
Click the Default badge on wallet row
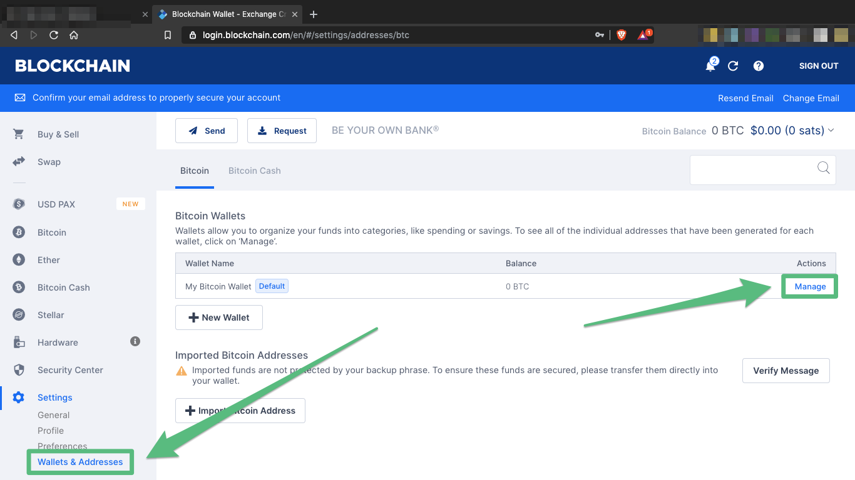pos(272,286)
